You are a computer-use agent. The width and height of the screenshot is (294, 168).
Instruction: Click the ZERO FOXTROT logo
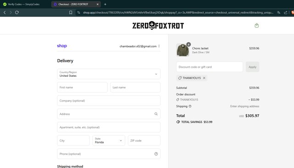pos(158,26)
